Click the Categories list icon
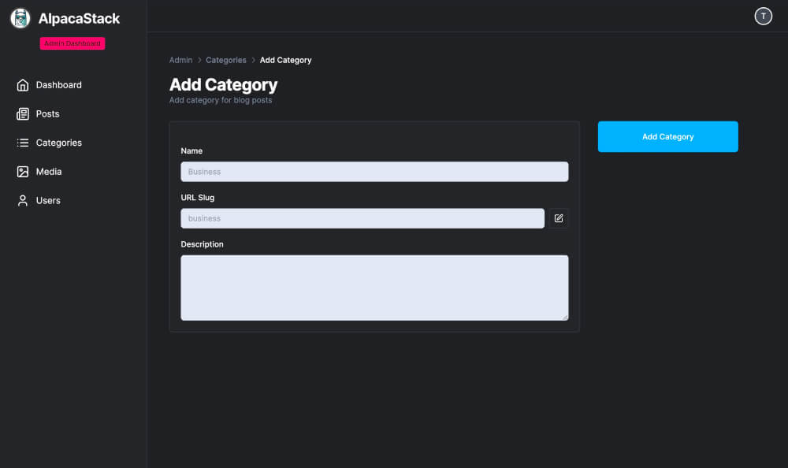Image resolution: width=788 pixels, height=468 pixels. click(x=22, y=143)
